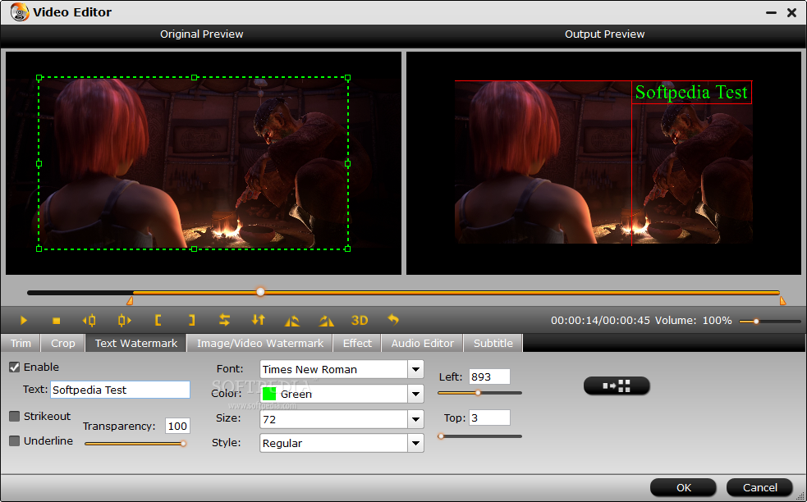Click the Cancel button

(x=759, y=487)
